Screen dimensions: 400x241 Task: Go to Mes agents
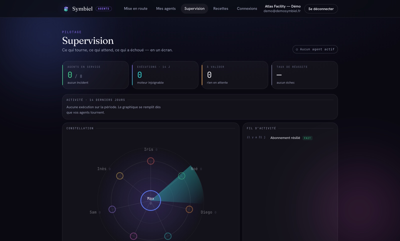pos(166,8)
